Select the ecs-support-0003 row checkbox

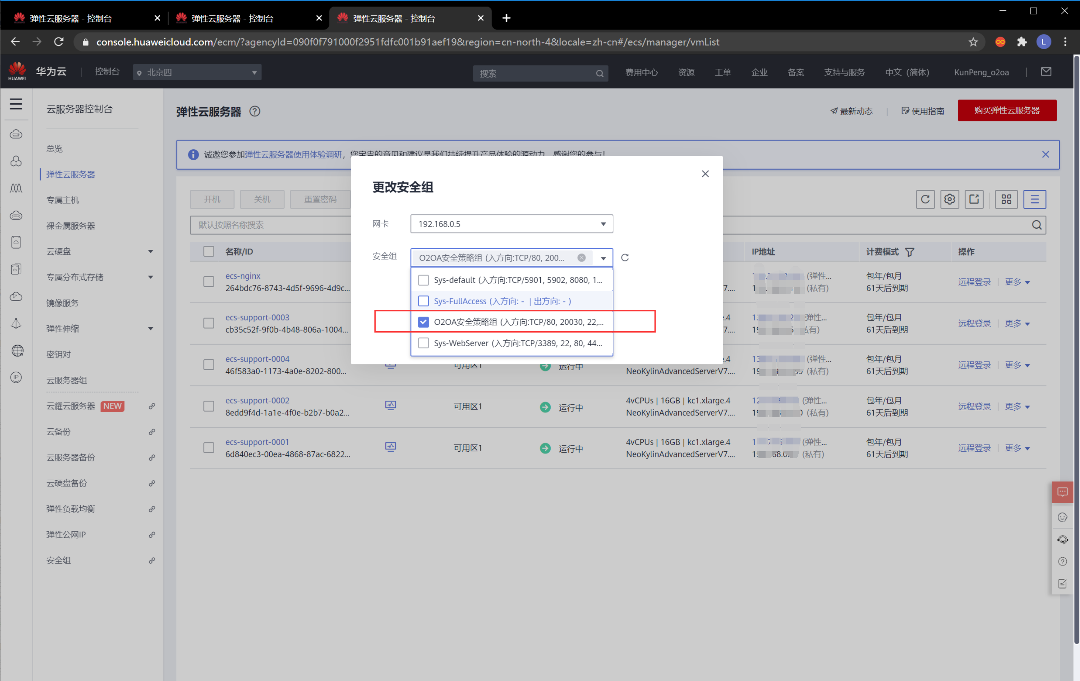pos(208,323)
